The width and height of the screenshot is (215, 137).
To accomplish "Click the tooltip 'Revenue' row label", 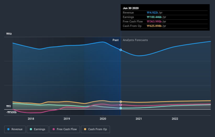I will (128, 13).
